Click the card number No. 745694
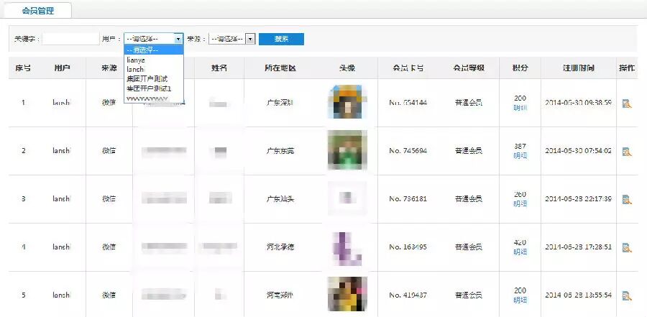The image size is (647, 317). coord(408,151)
